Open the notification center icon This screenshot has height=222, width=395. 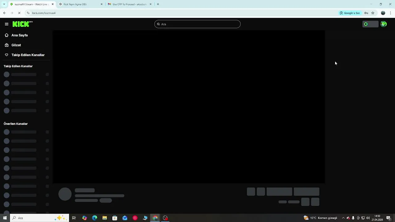[389, 218]
